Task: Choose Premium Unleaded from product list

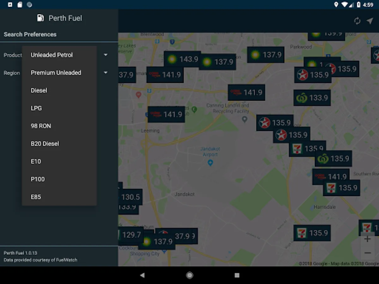Action: click(x=59, y=73)
